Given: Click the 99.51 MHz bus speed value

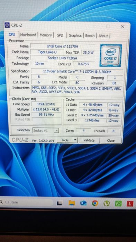Looking at the screenshot, I should tap(46, 115).
